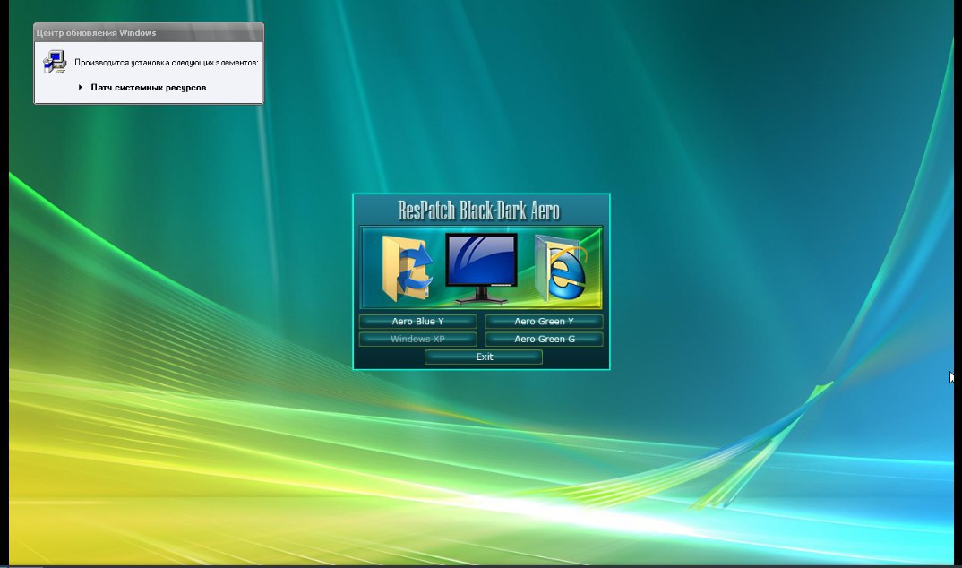Click 'Производится установка следующих элементов' text

click(x=167, y=63)
